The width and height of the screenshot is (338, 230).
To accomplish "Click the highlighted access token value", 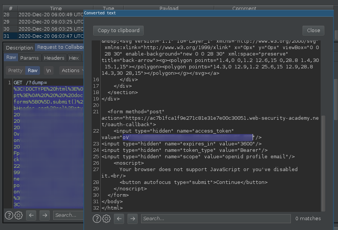I will tap(187, 137).
